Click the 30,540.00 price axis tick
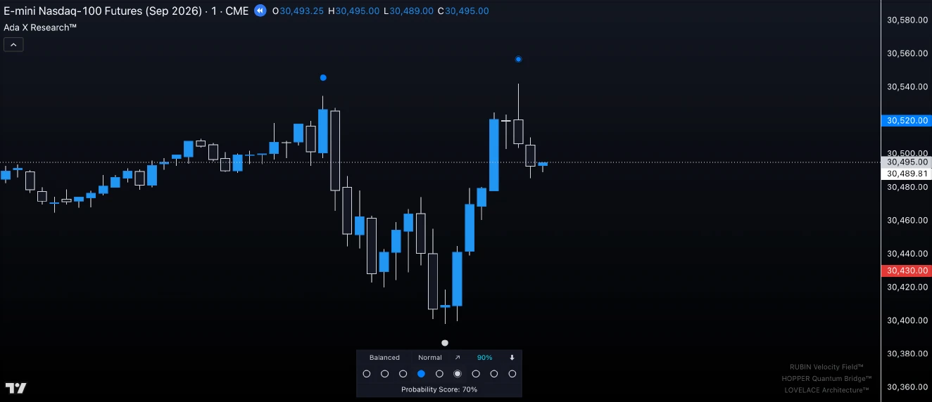The width and height of the screenshot is (932, 402). pos(907,87)
